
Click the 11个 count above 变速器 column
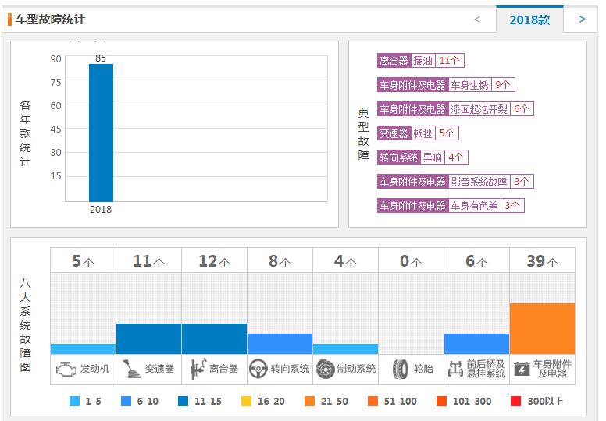click(149, 261)
